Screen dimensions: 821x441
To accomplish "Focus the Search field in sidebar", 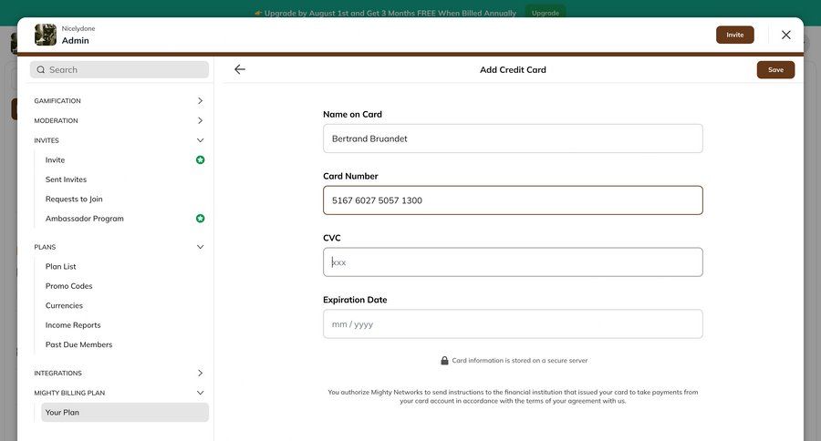I will [x=120, y=69].
